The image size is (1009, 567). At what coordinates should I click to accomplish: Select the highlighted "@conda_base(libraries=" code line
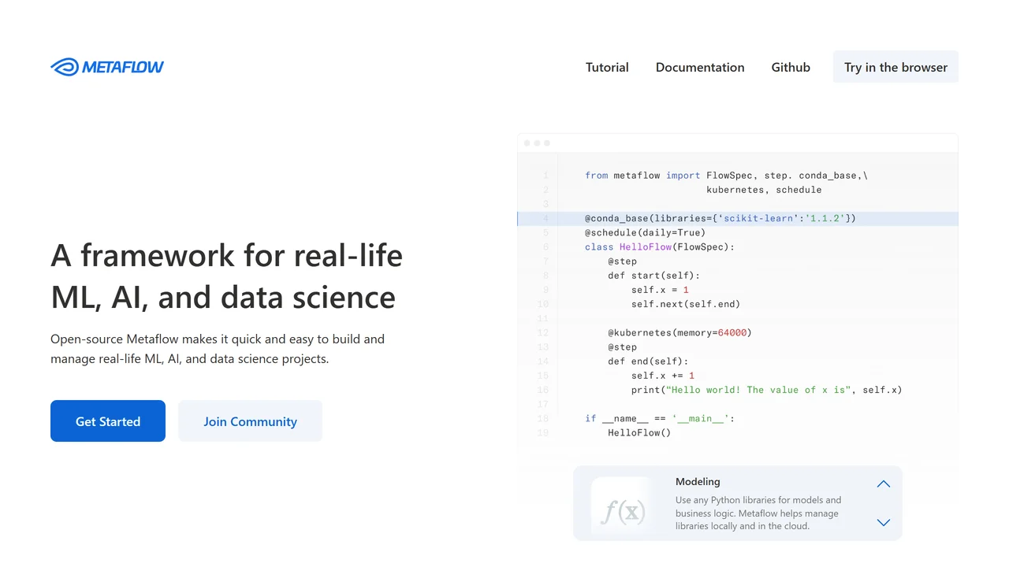[x=738, y=218]
